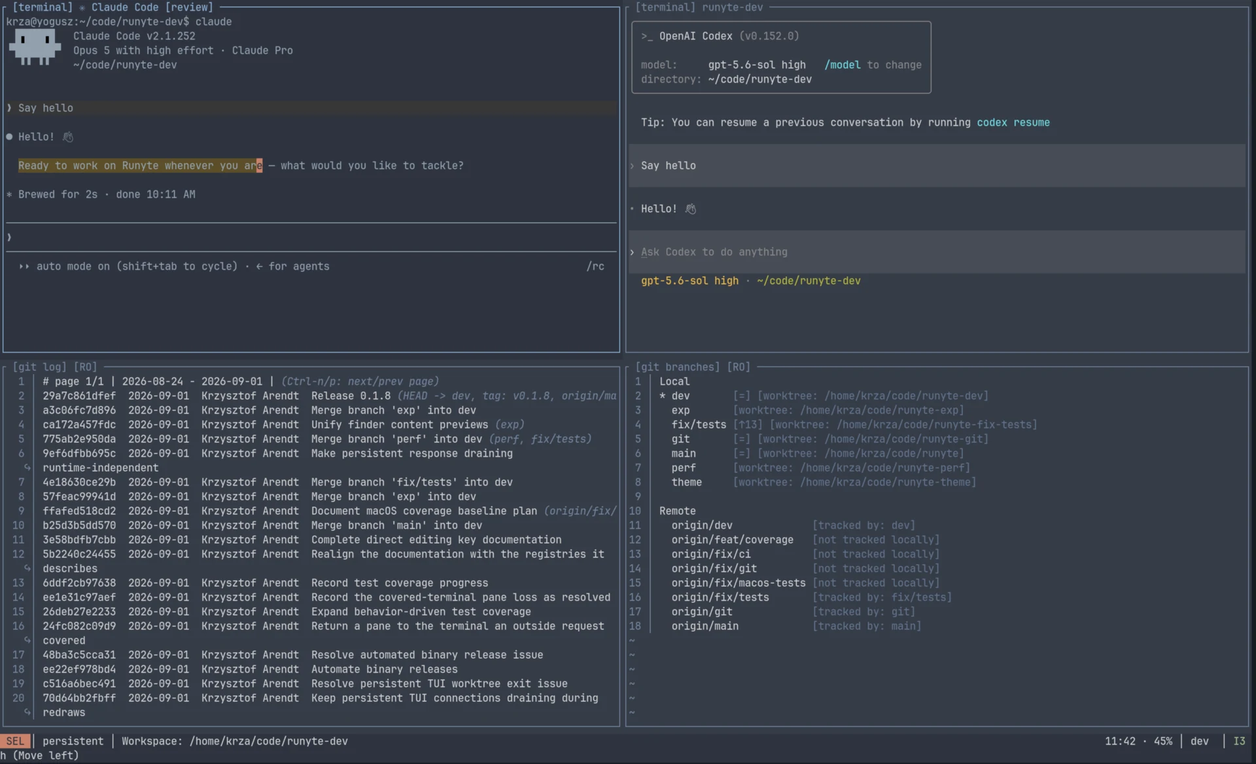
Task: Select the 'fix/tests' local branch
Action: pyautogui.click(x=699, y=425)
